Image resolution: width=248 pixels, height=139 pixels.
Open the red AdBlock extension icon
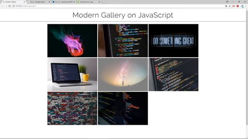click(238, 6)
